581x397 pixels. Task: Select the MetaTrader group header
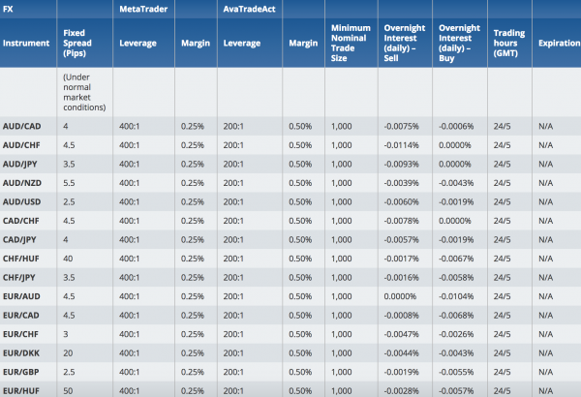click(143, 9)
